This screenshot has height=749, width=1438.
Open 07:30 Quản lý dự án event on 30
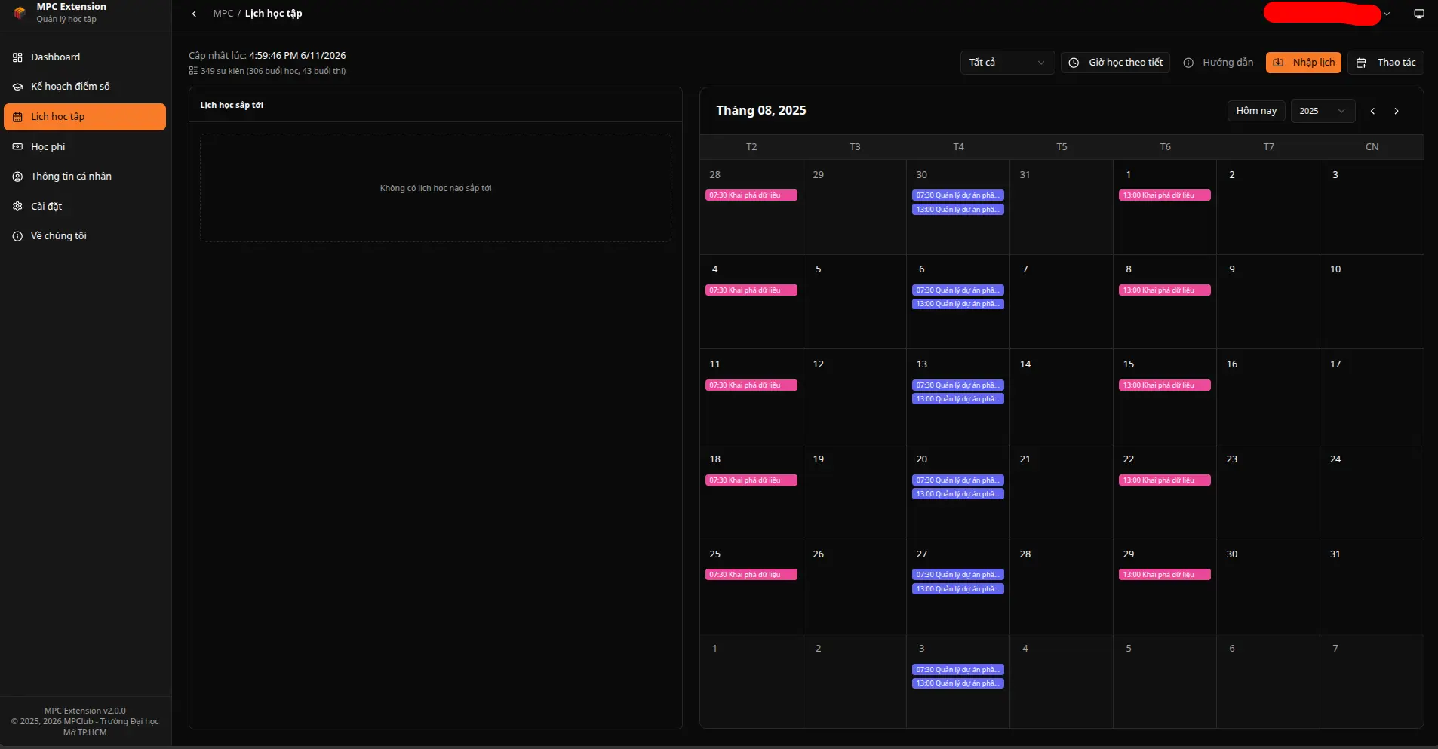957,195
